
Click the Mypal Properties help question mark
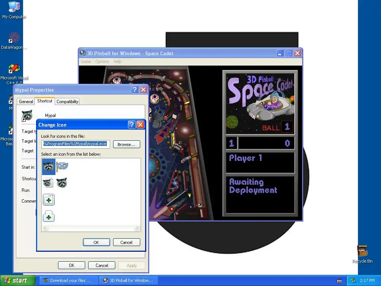[x=135, y=90]
